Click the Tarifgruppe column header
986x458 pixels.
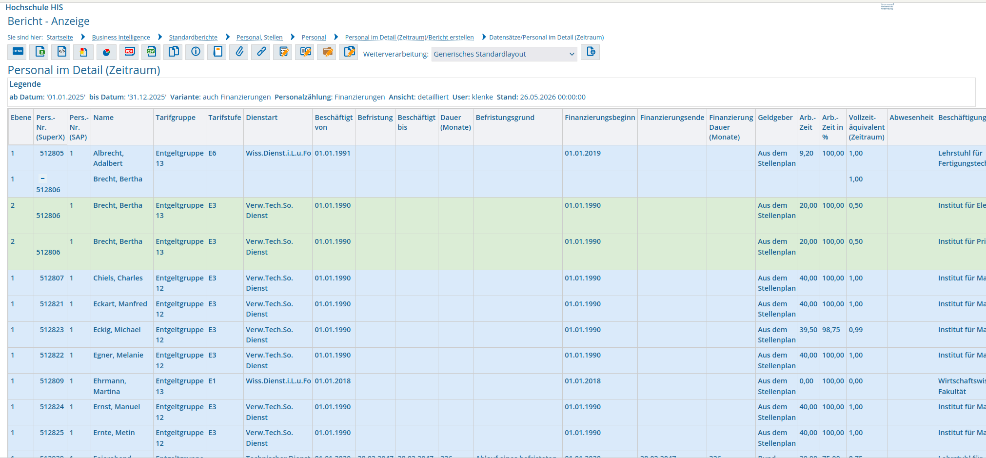coord(176,118)
